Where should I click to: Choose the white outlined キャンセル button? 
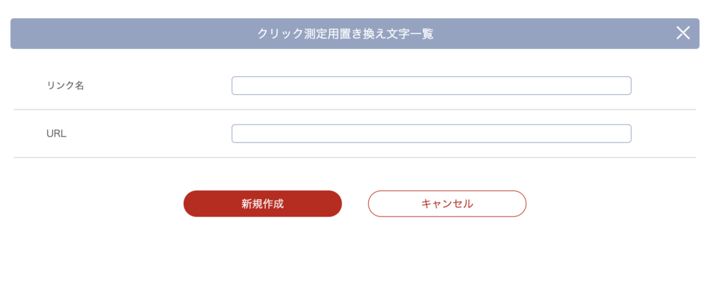tap(447, 204)
